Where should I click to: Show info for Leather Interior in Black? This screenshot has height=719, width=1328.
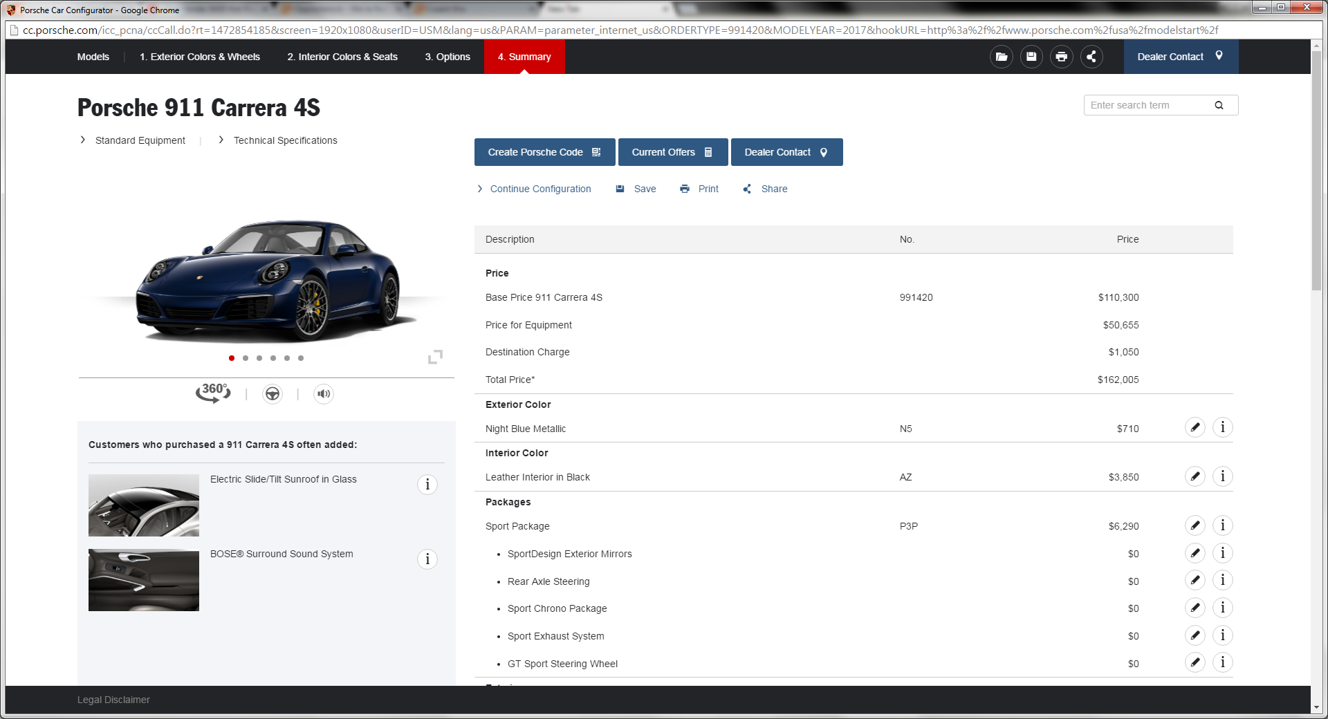pyautogui.click(x=1223, y=476)
